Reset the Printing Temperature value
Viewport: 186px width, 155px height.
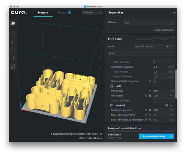coord(146,110)
